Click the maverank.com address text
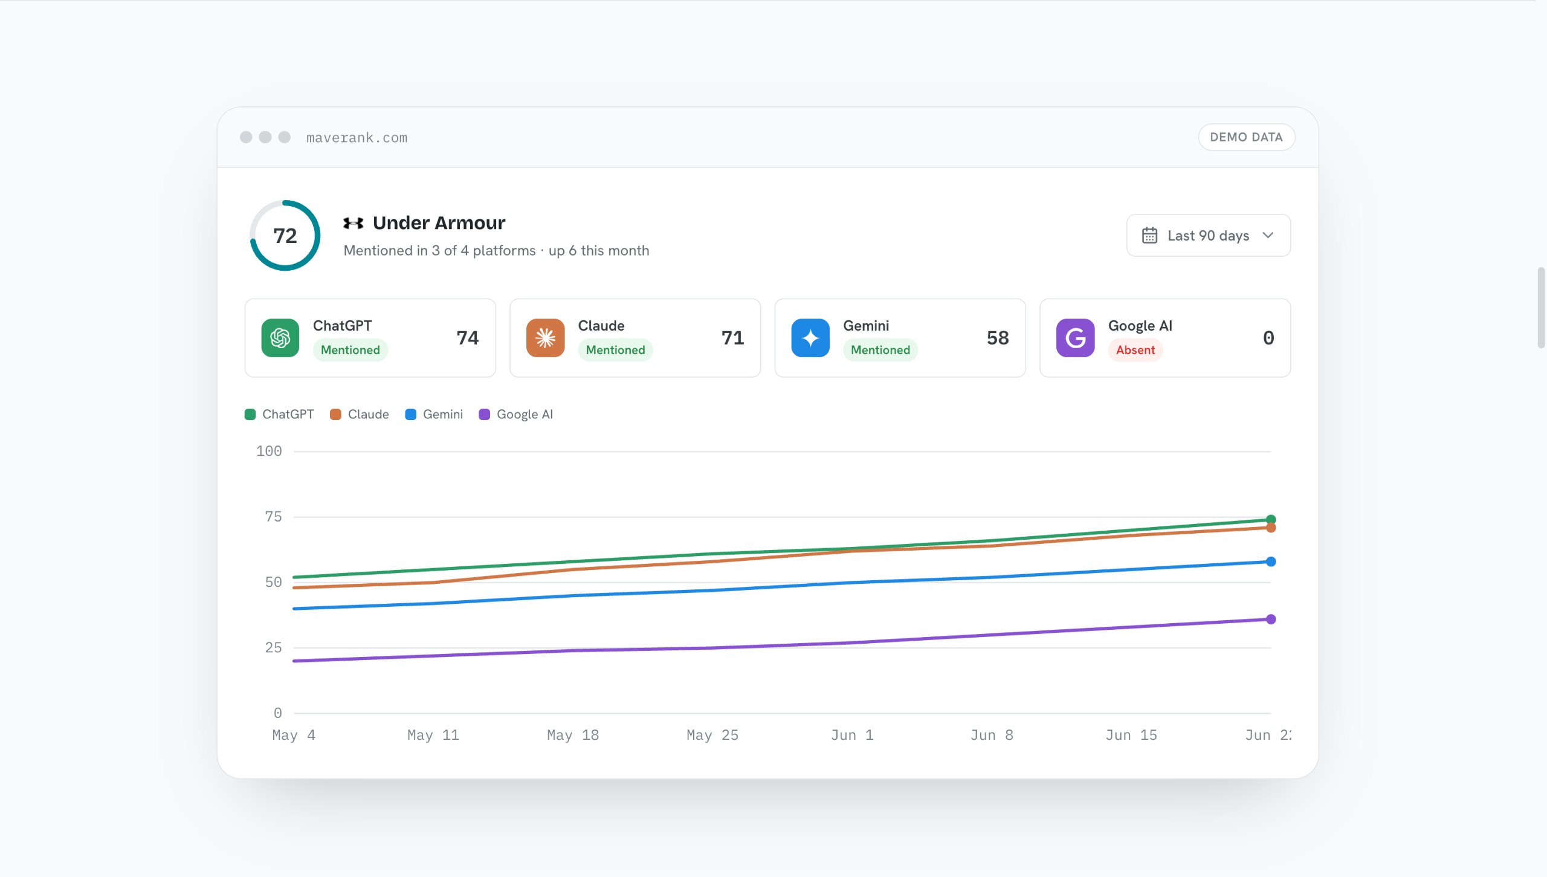This screenshot has width=1547, height=877. click(357, 138)
